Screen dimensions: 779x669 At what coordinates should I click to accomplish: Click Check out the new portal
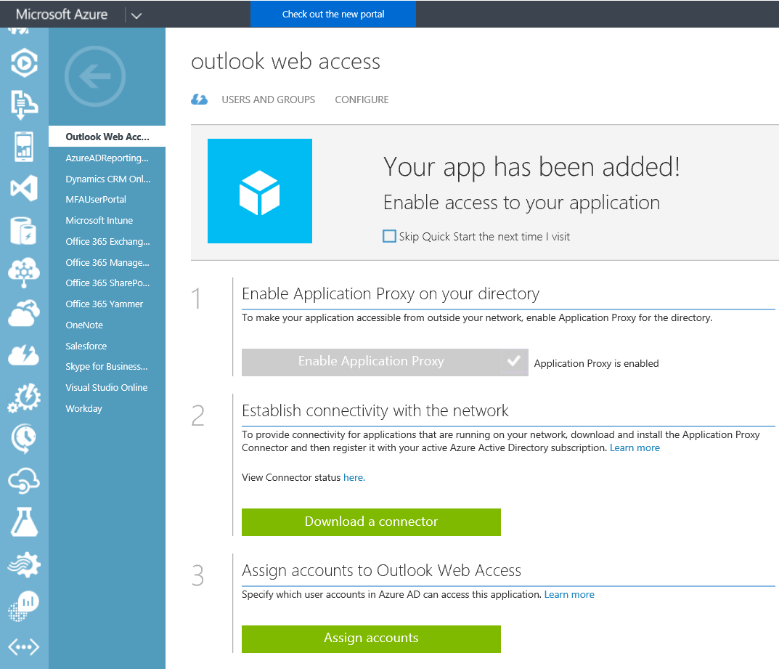(333, 14)
